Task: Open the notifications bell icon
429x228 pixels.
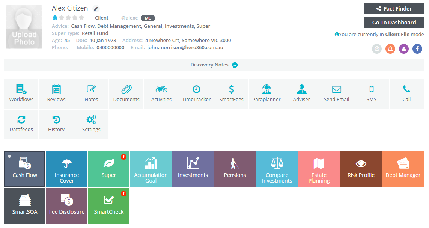Action: (x=390, y=49)
